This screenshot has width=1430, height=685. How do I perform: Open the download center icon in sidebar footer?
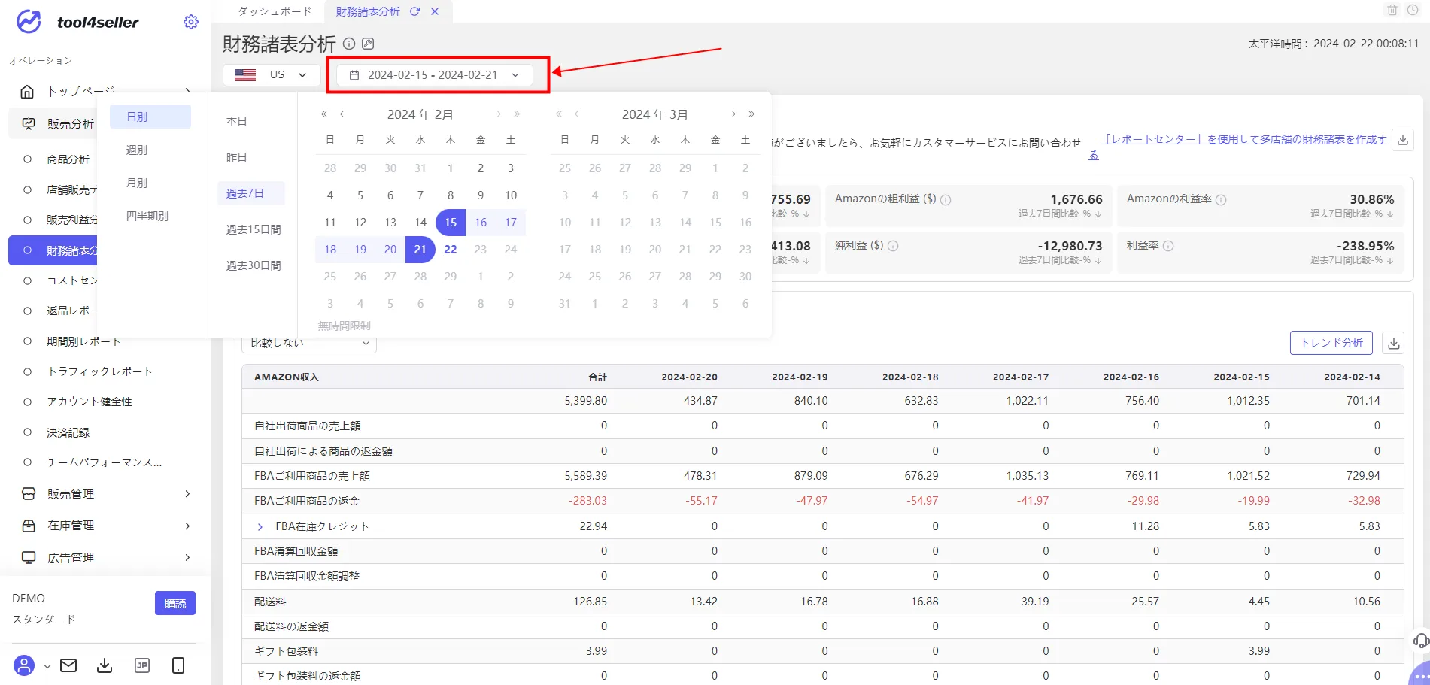coord(105,665)
